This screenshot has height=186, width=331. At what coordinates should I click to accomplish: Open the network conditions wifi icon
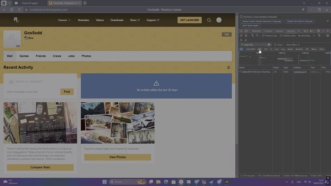click(319, 36)
